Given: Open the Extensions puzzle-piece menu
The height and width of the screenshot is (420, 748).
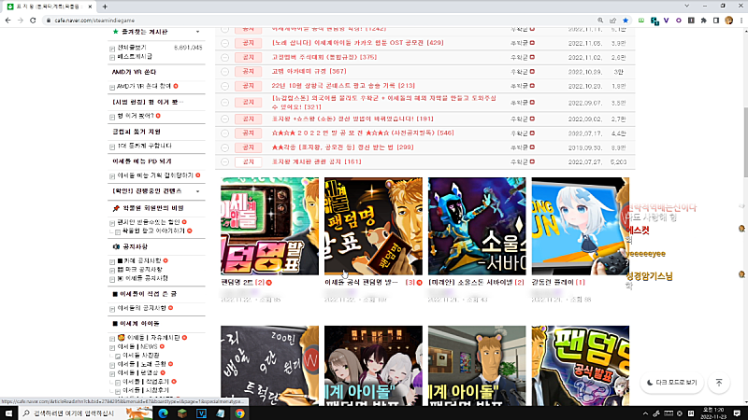Looking at the screenshot, I should point(703,21).
